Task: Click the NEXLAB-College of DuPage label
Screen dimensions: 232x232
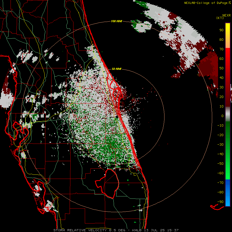Action: (207, 3)
